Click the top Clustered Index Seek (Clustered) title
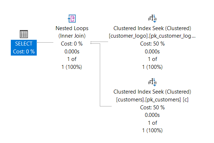214x143 pixels. click(152, 28)
